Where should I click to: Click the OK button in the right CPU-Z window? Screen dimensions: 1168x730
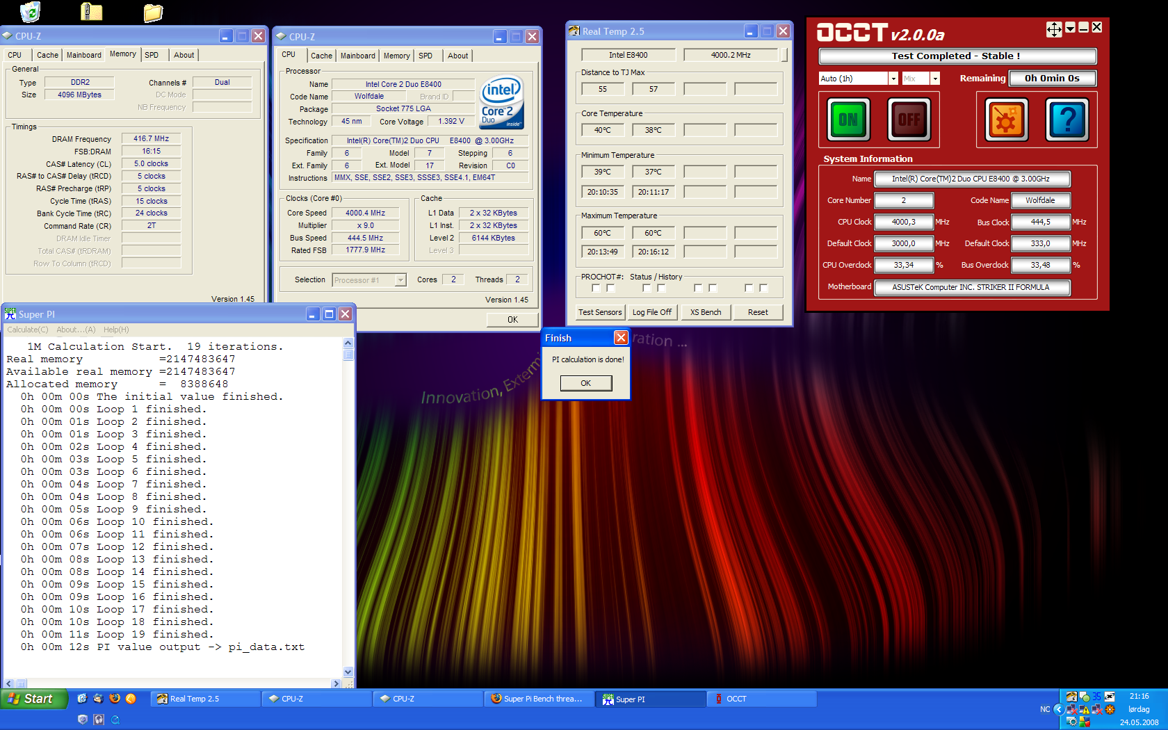[x=512, y=320]
